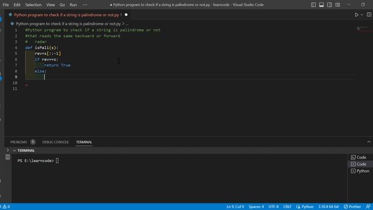Minimize the VS Code window
Viewport: 373px width, 210px height.
[x=349, y=5]
